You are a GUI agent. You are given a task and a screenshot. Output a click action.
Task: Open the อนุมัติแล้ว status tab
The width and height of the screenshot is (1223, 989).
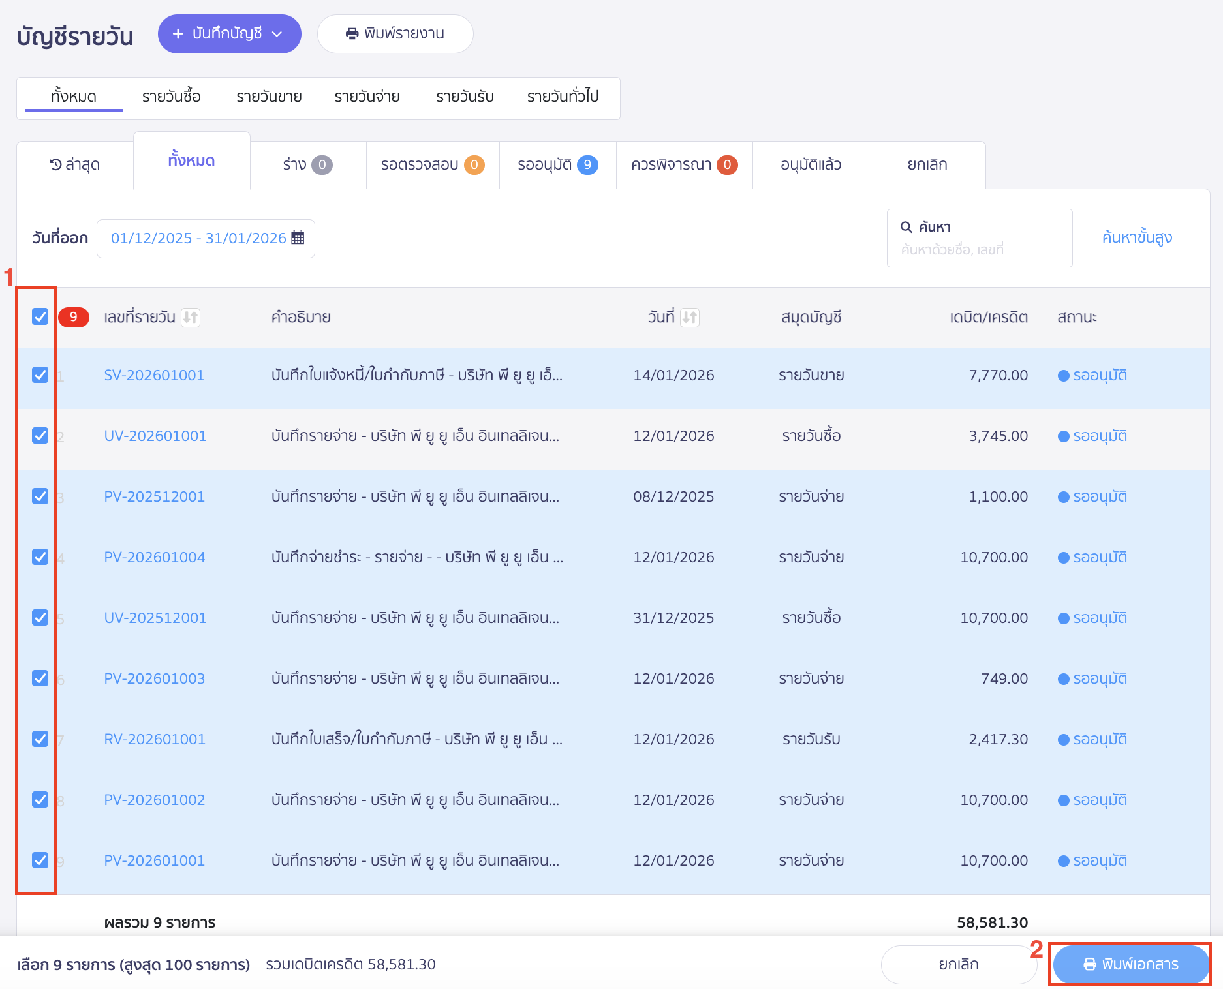coord(811,165)
